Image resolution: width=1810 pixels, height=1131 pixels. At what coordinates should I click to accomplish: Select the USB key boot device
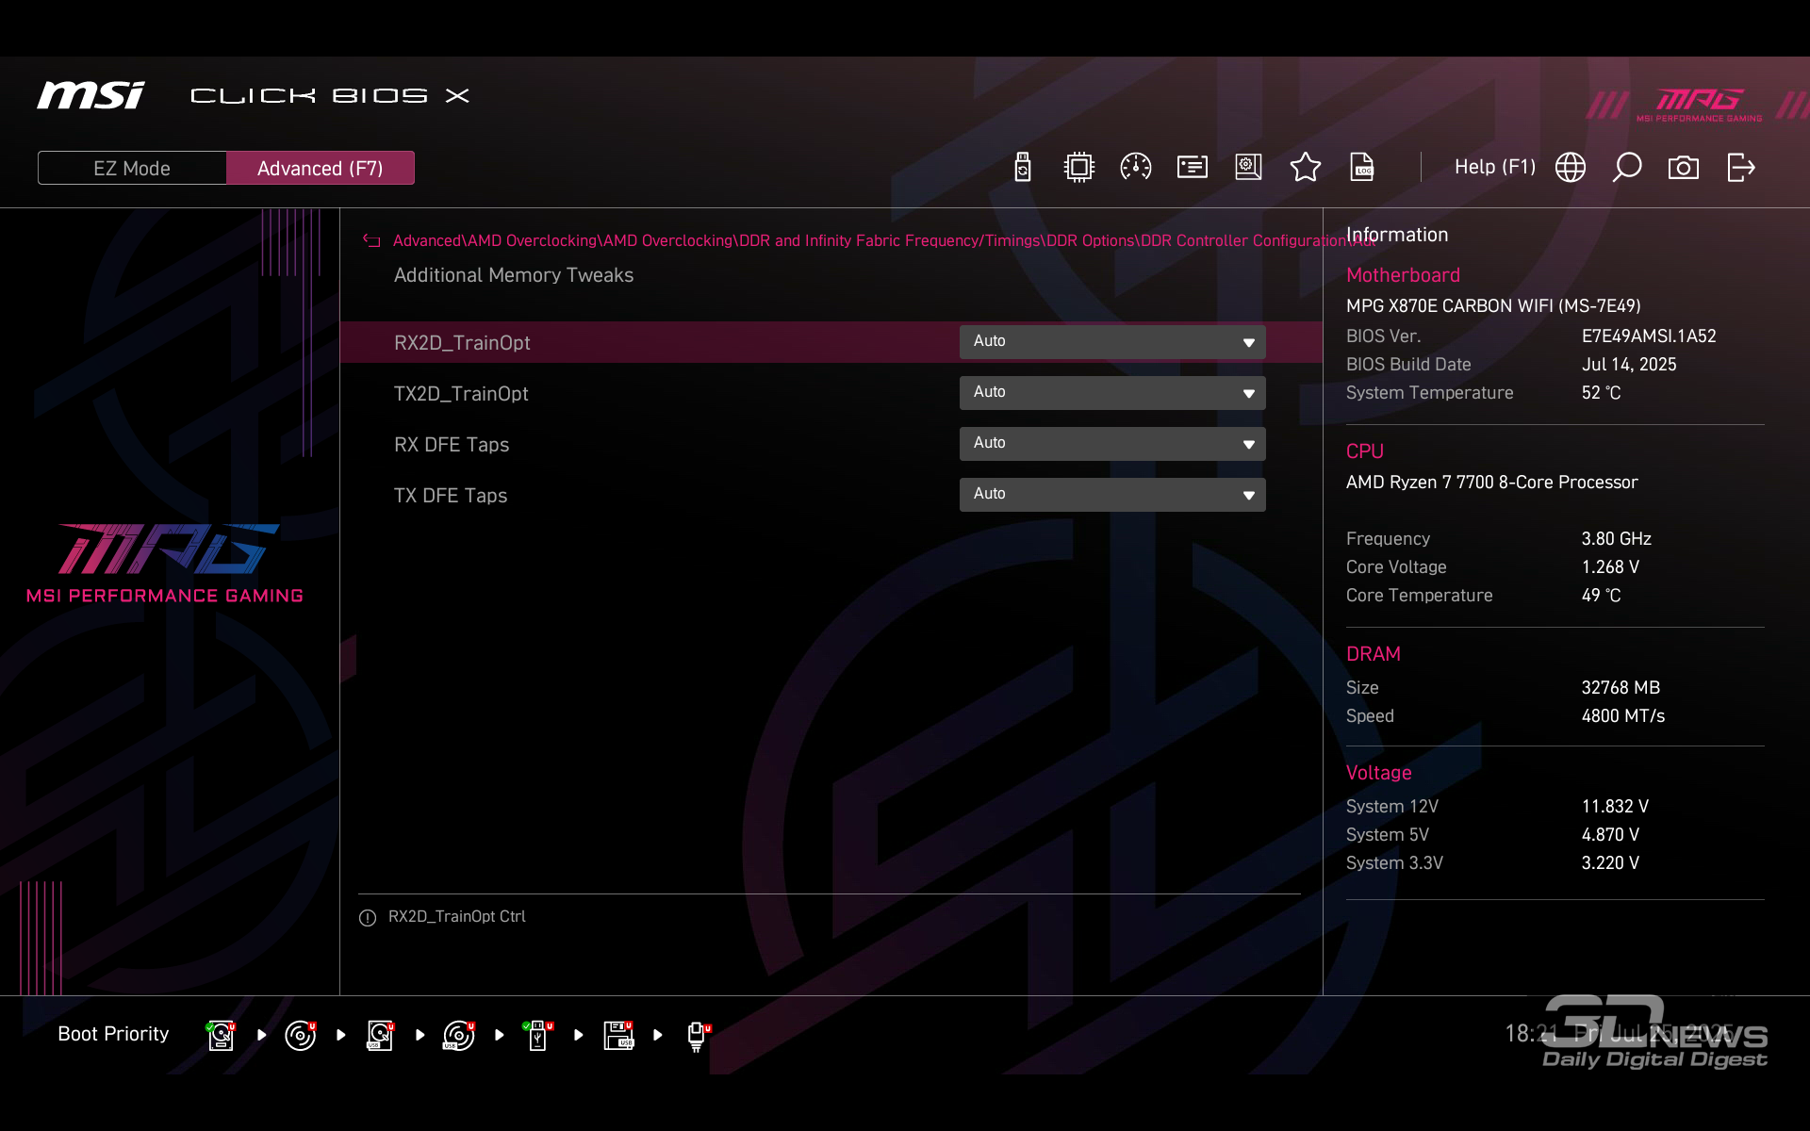(538, 1035)
